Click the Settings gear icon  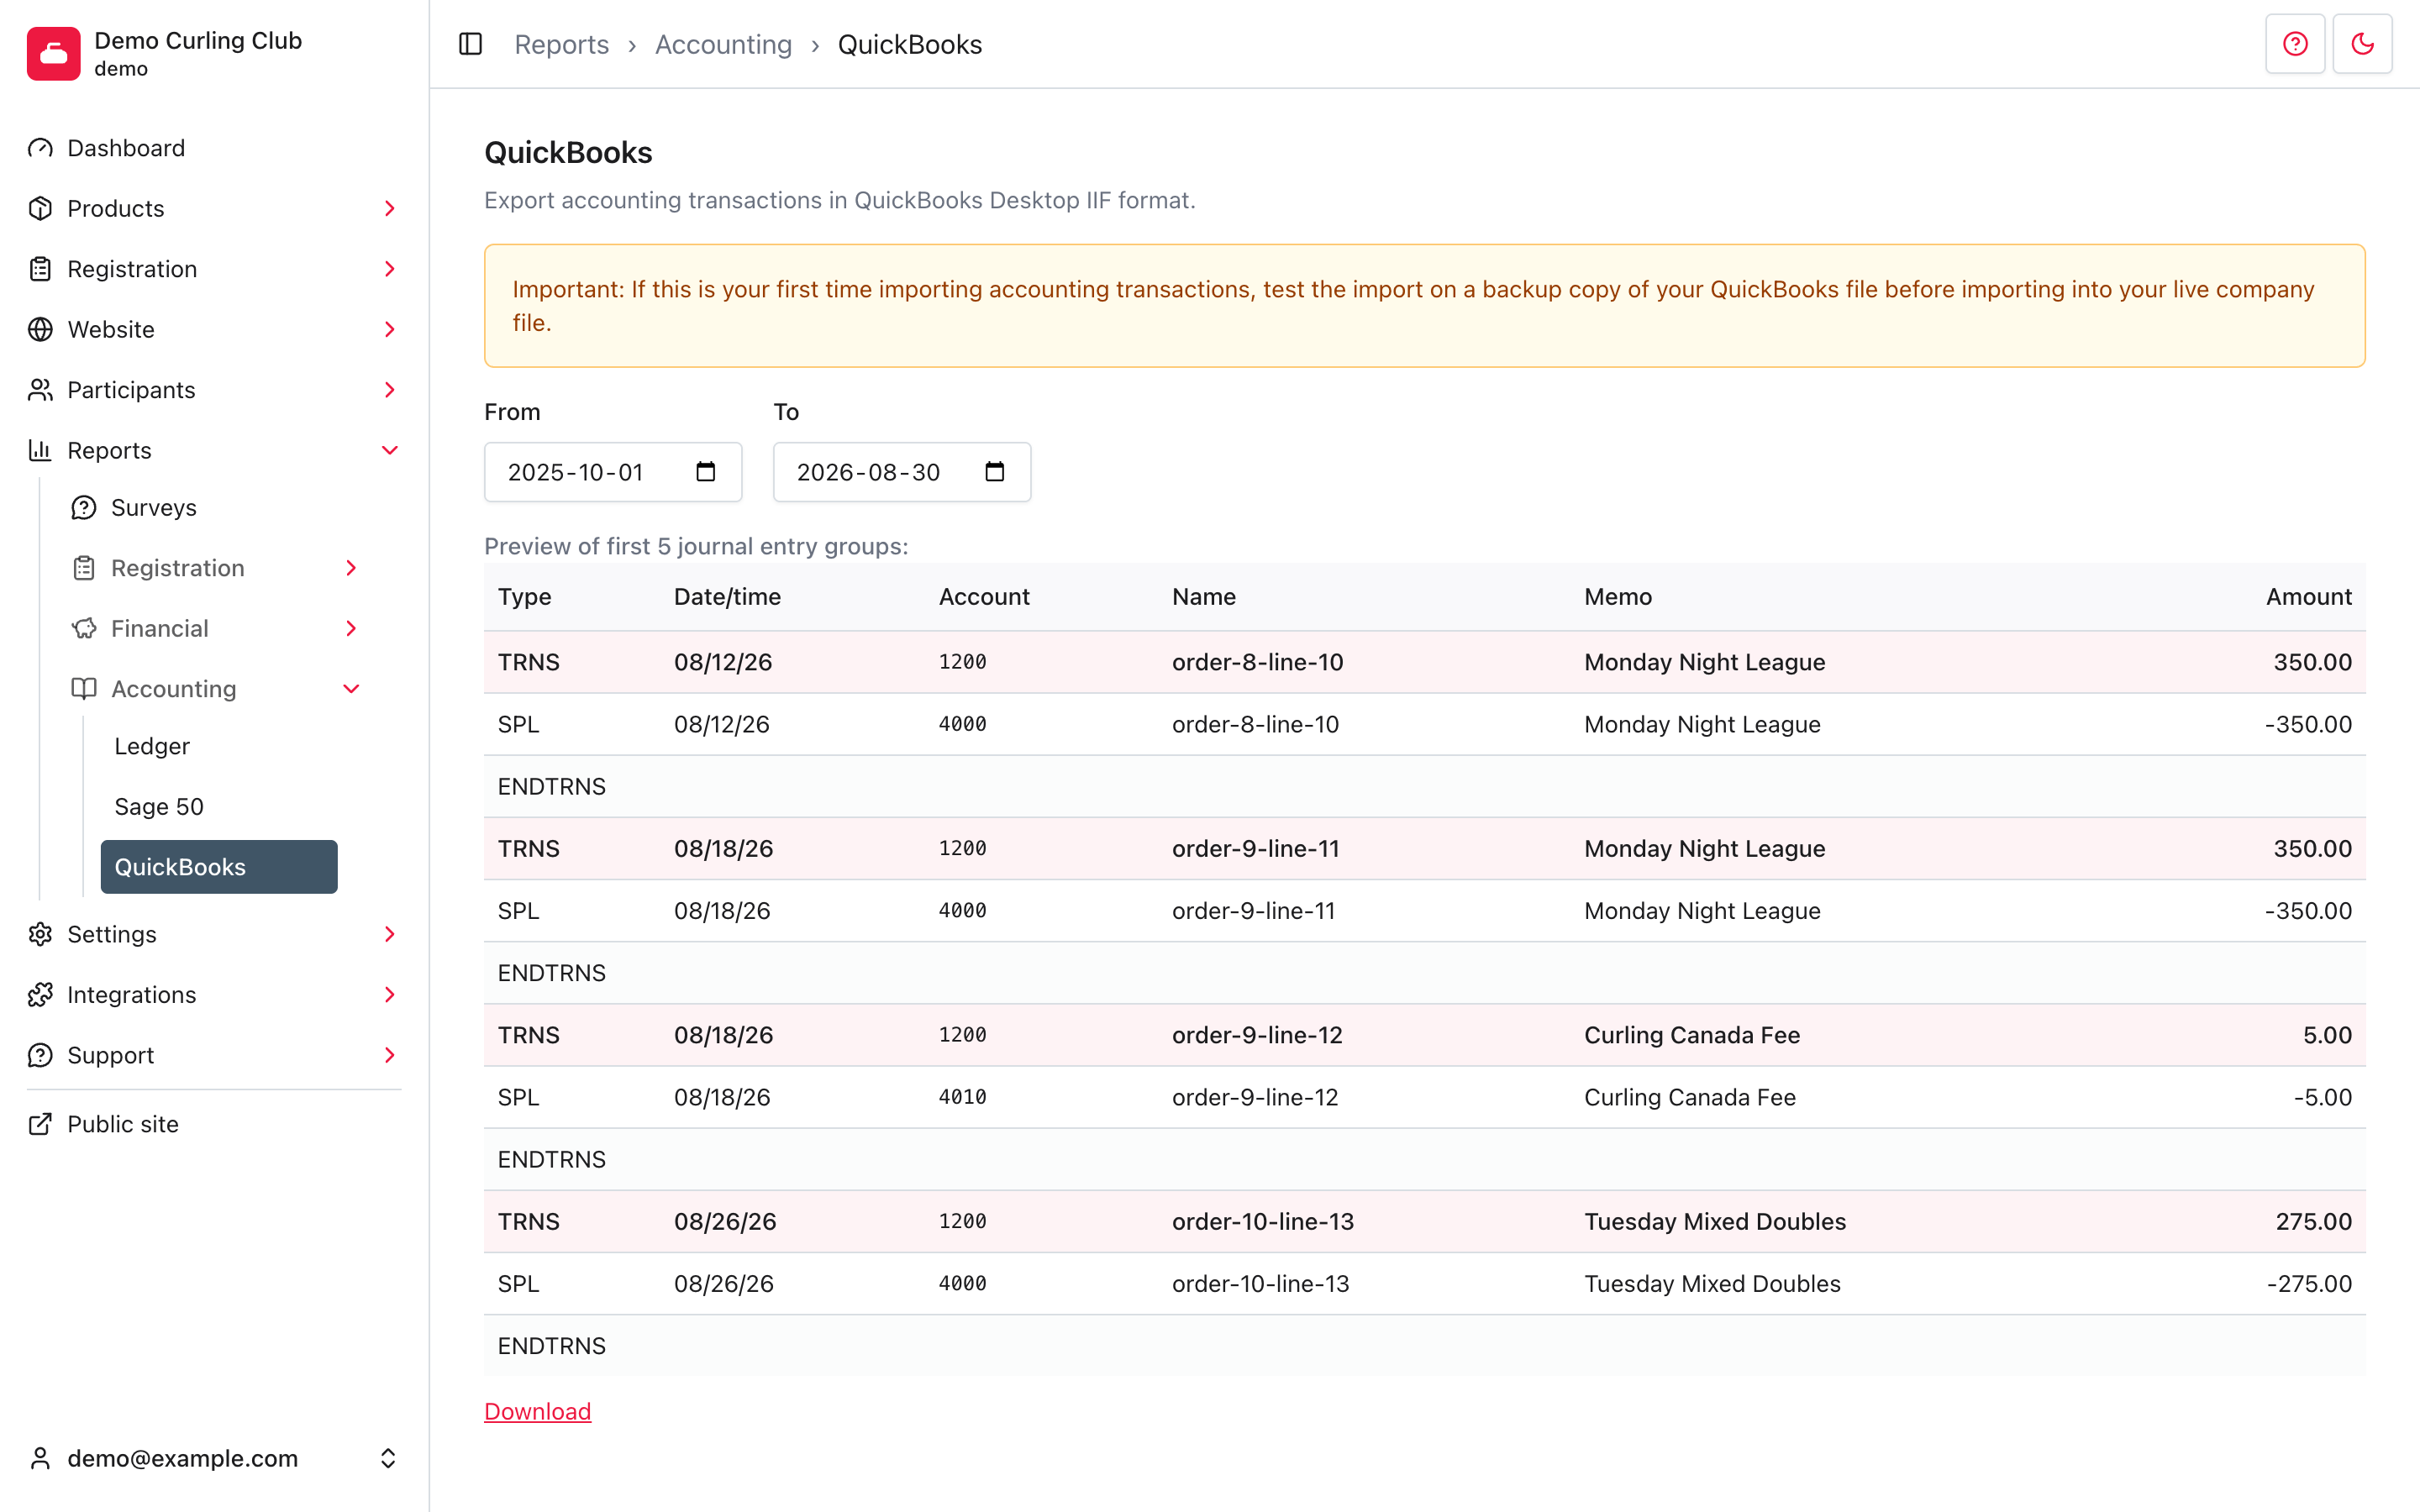[40, 934]
